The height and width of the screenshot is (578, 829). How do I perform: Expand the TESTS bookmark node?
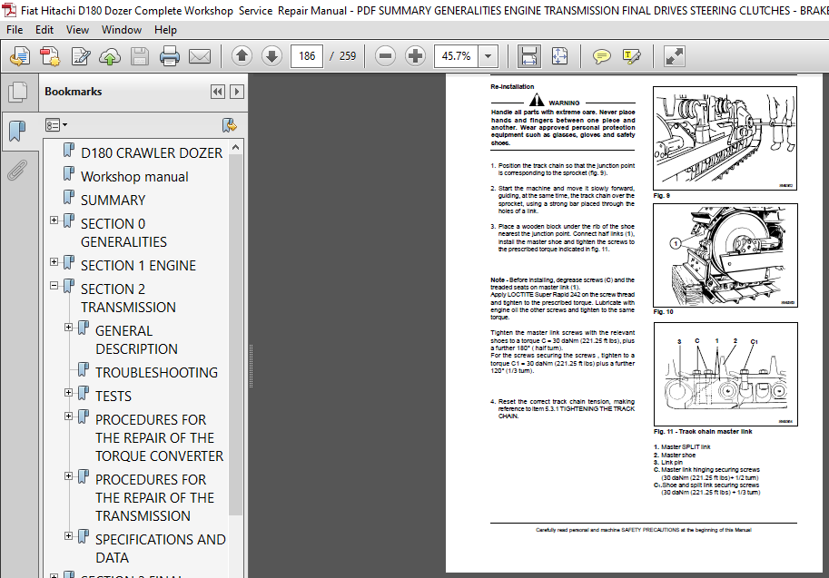68,392
